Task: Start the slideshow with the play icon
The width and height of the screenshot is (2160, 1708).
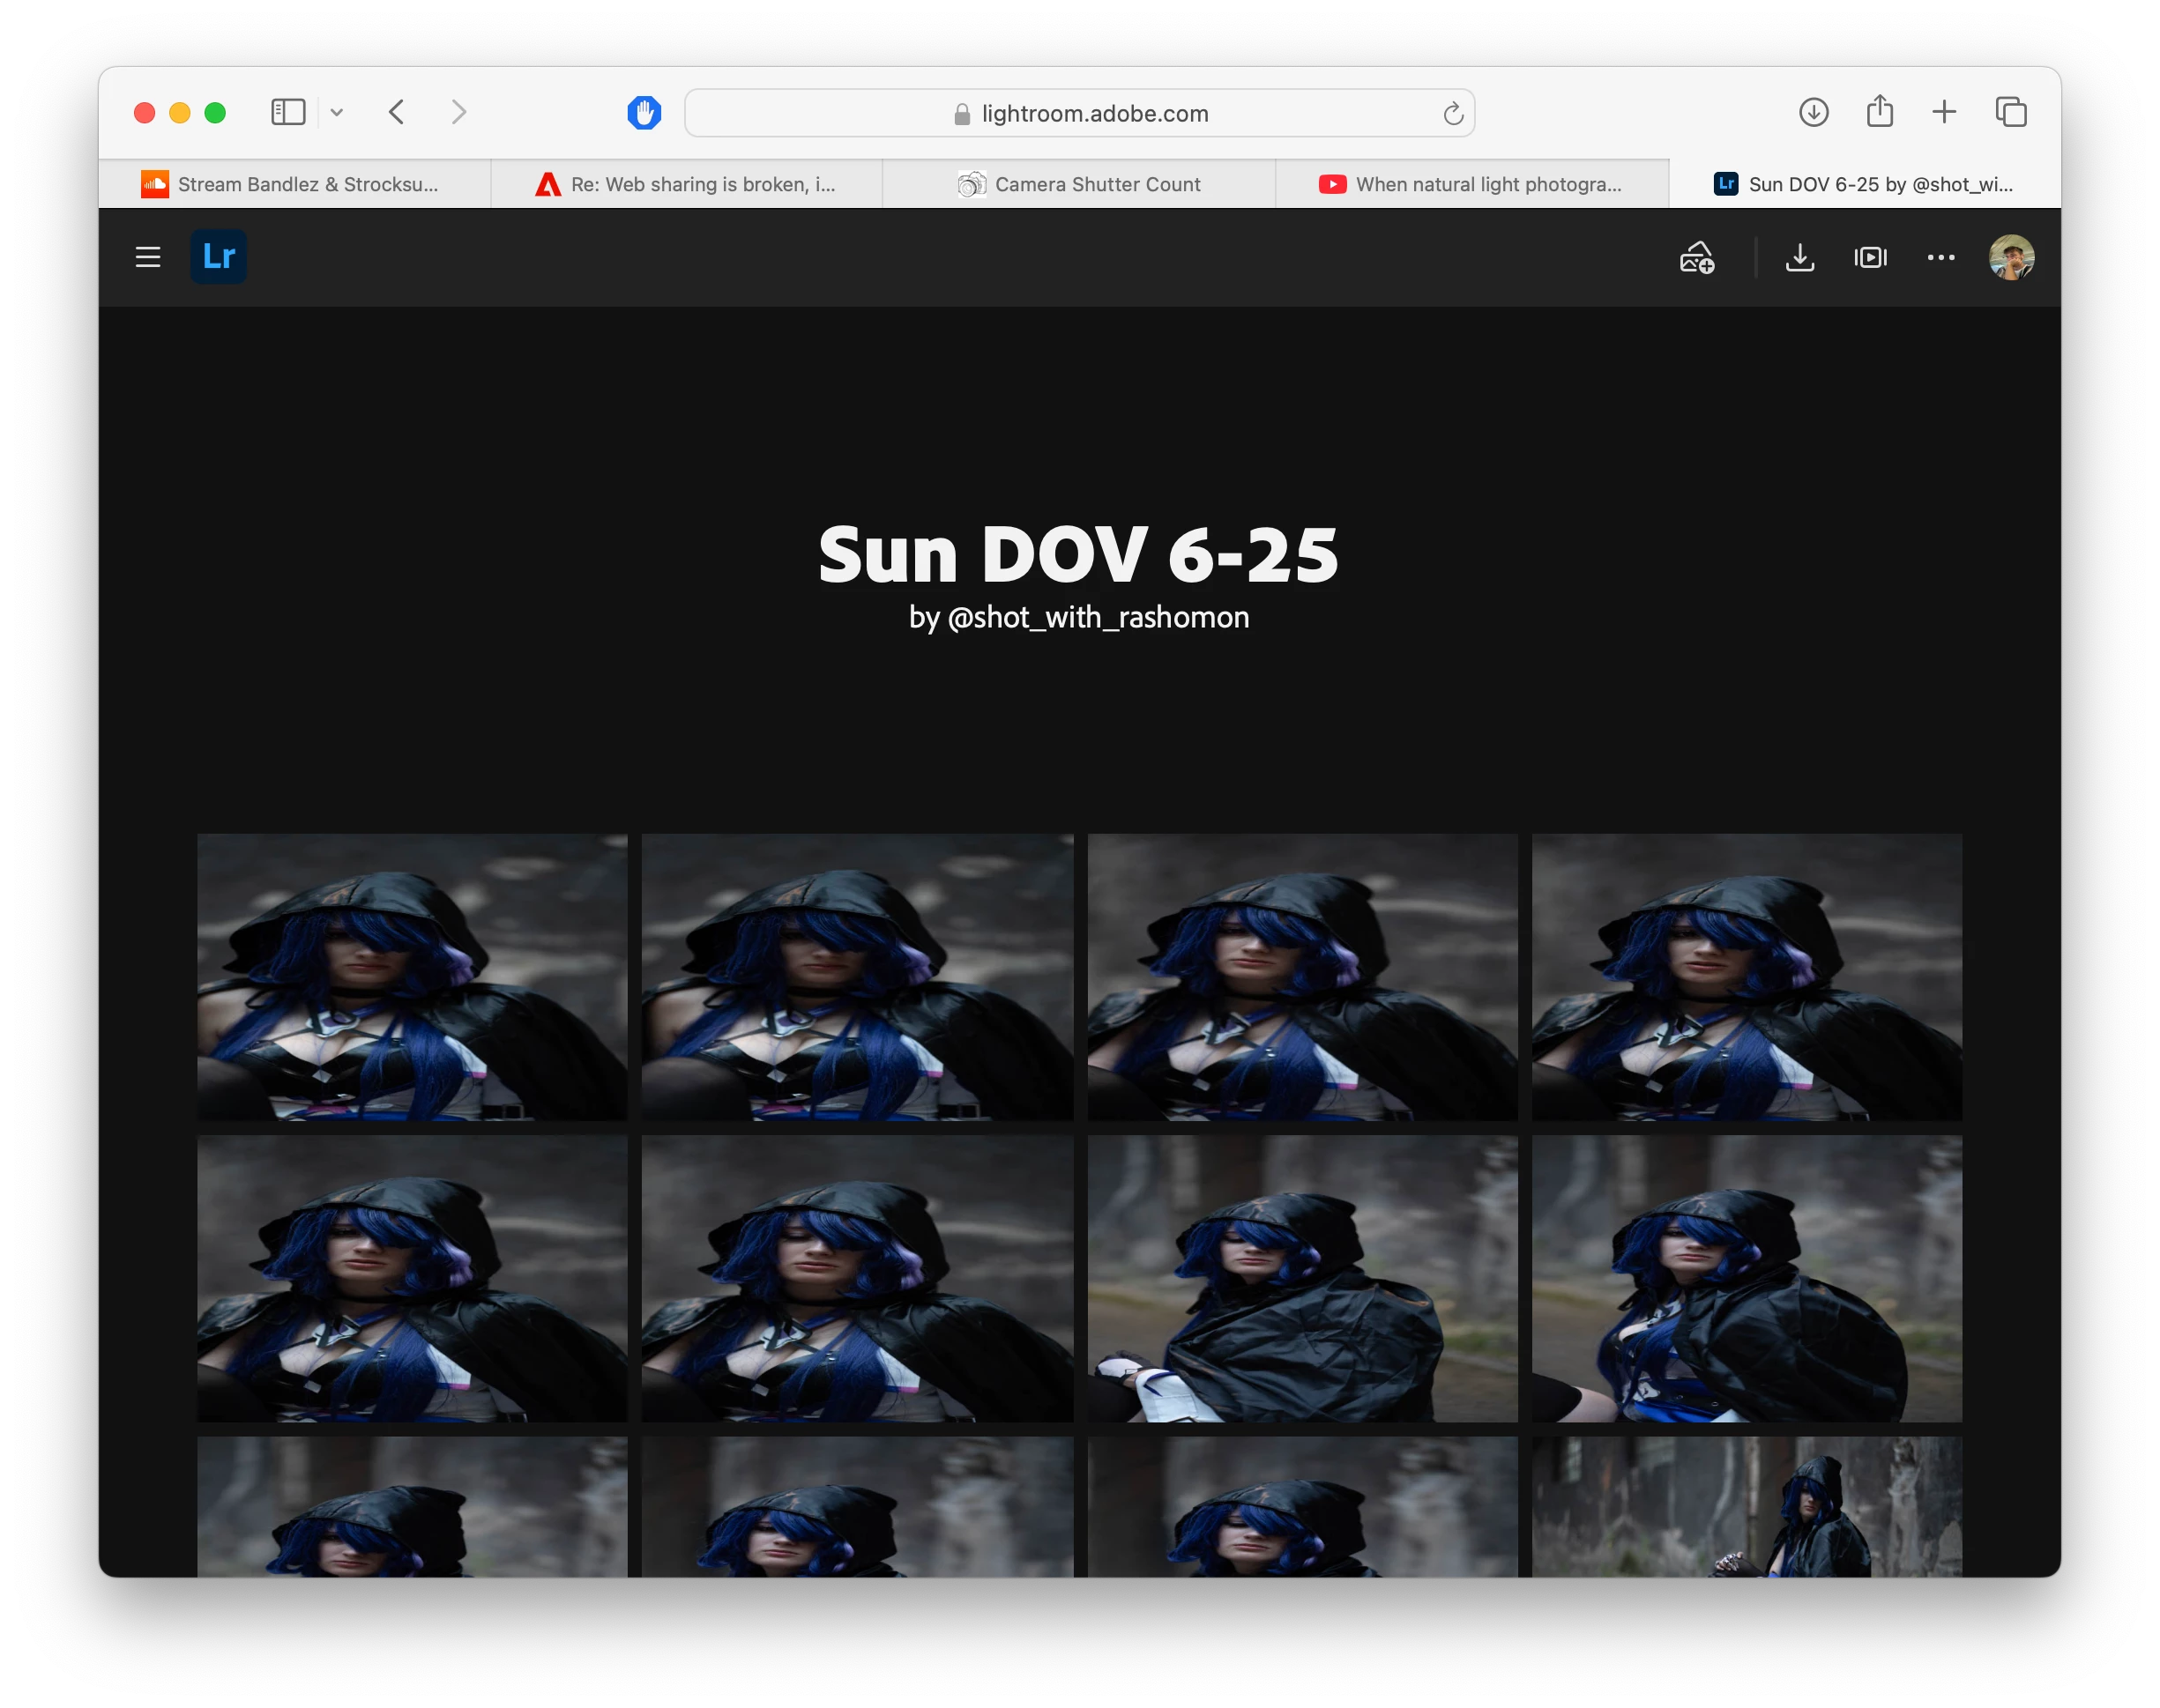Action: tap(1870, 257)
